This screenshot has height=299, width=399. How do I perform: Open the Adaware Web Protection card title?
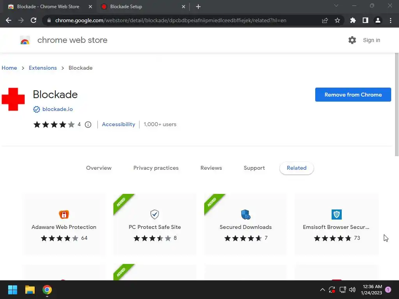(x=64, y=227)
